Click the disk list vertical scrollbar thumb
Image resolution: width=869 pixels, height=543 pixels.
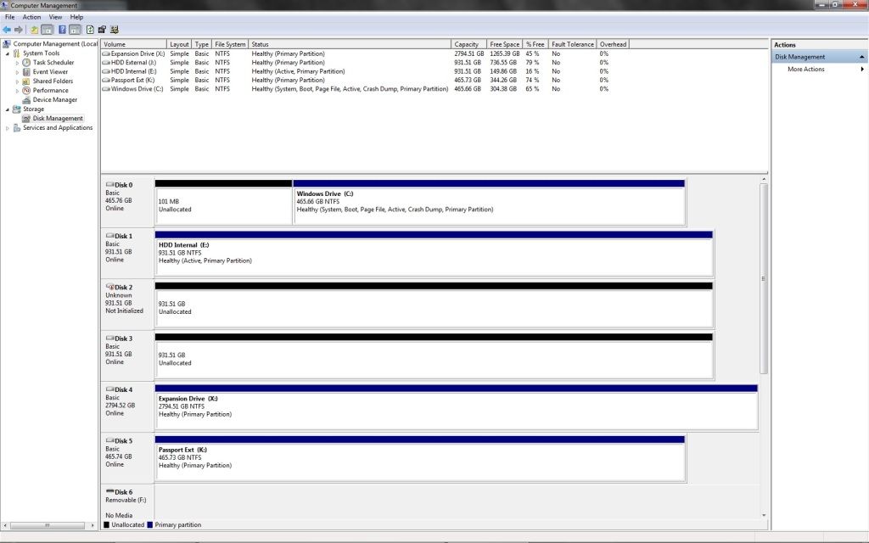[764, 278]
